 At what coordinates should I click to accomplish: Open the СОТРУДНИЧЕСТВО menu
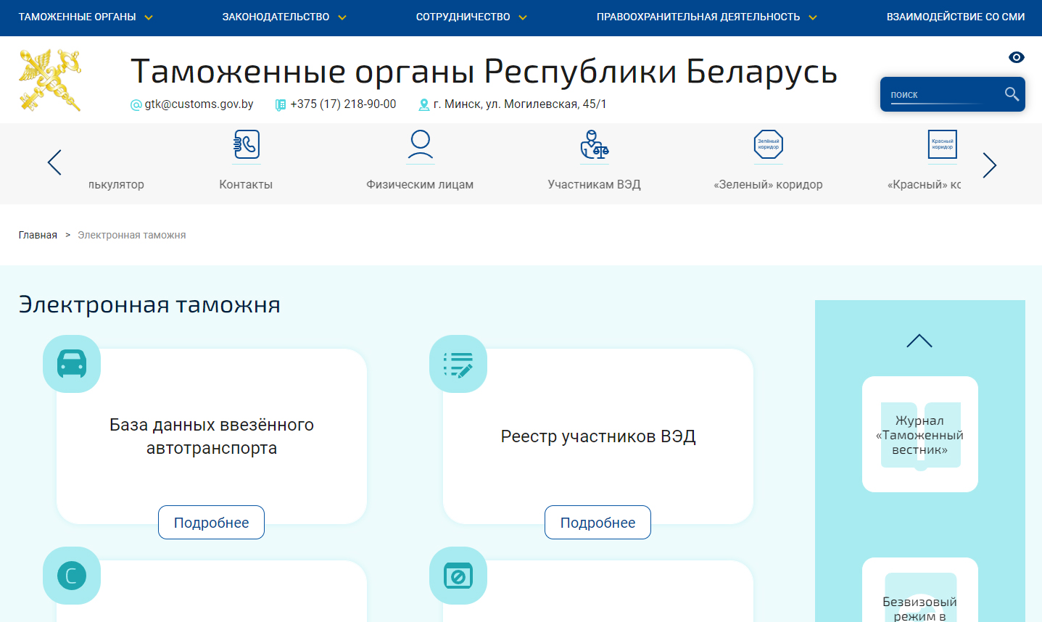(463, 17)
